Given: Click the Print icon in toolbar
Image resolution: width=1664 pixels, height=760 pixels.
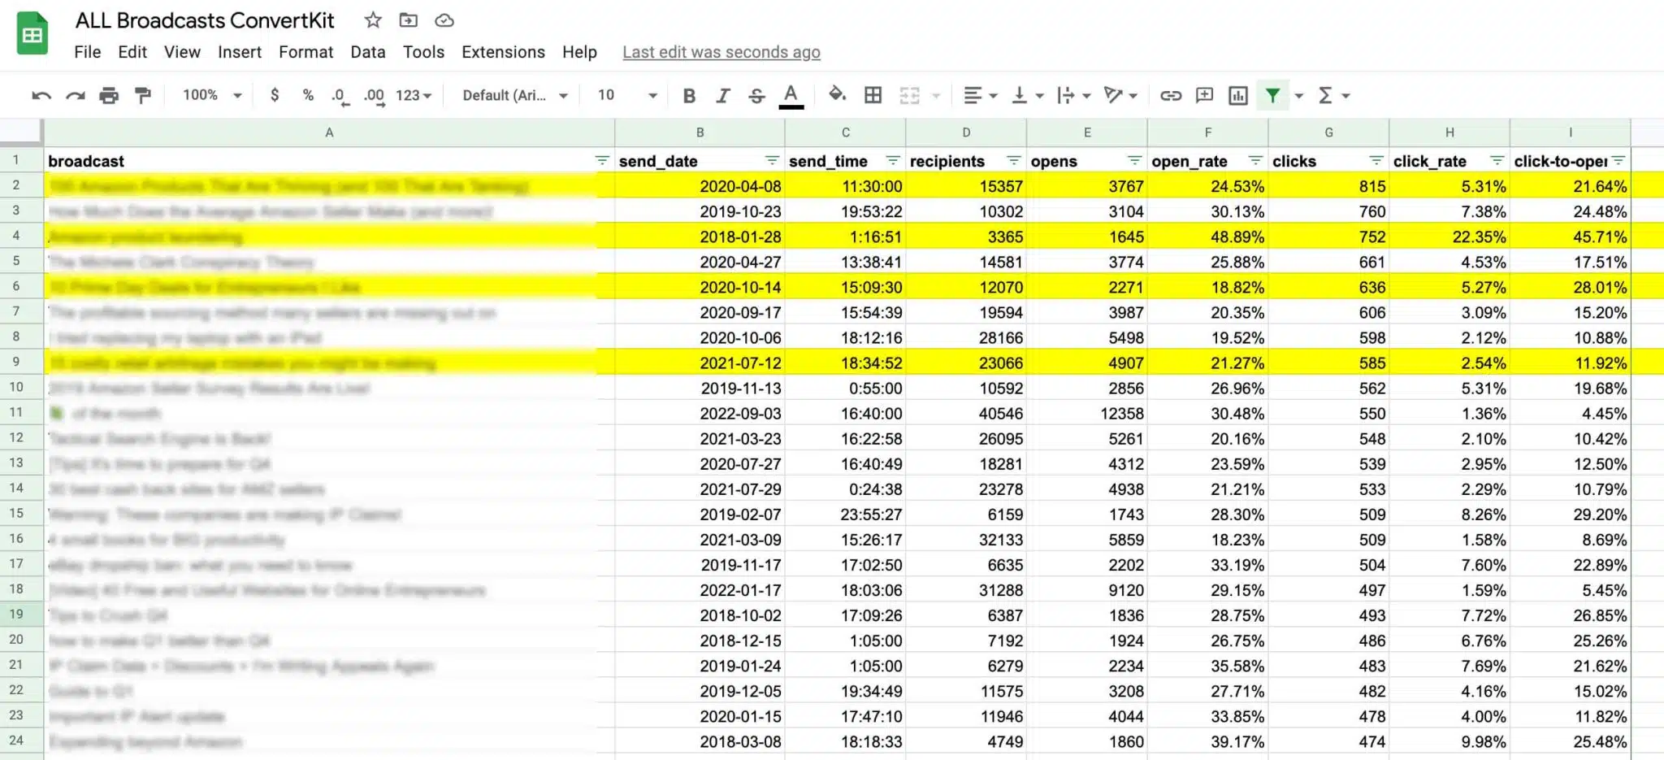Looking at the screenshot, I should 108,96.
